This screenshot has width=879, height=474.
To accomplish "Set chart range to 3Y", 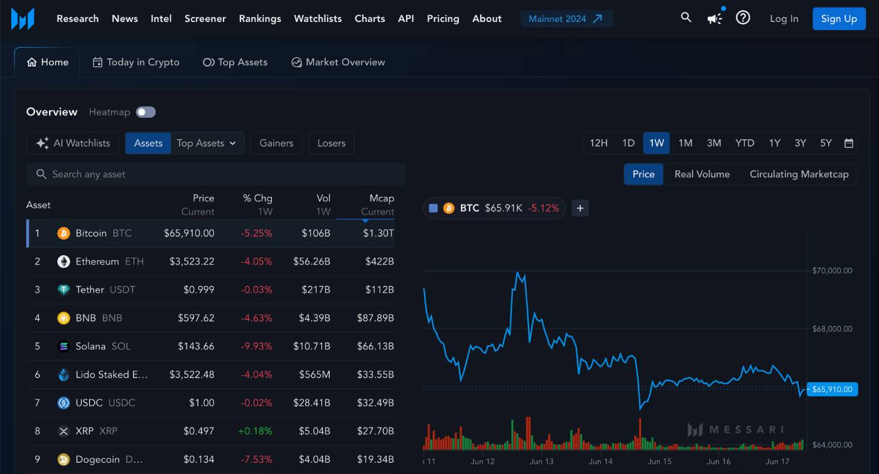I will click(x=800, y=143).
